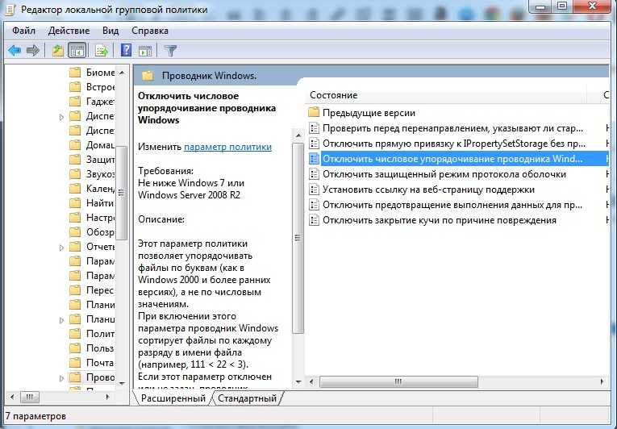Viewport: 617px width, 429px height.
Task: Click the tree pane horizontal scroll-left arrow
Action: (12, 397)
